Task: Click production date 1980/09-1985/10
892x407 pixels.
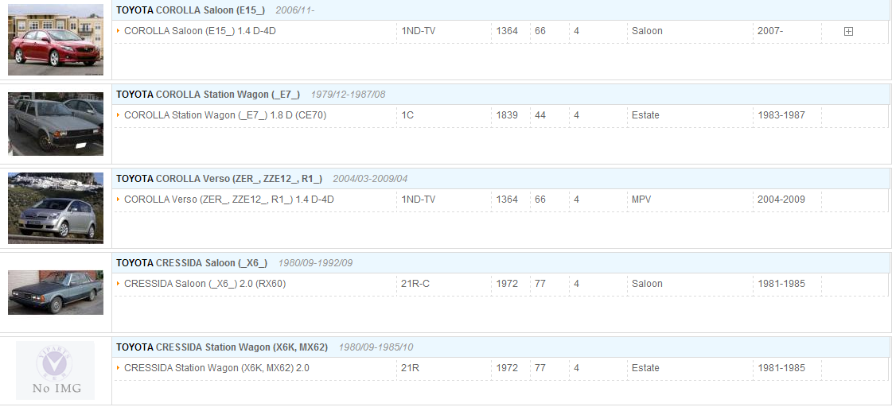Action: 376,347
